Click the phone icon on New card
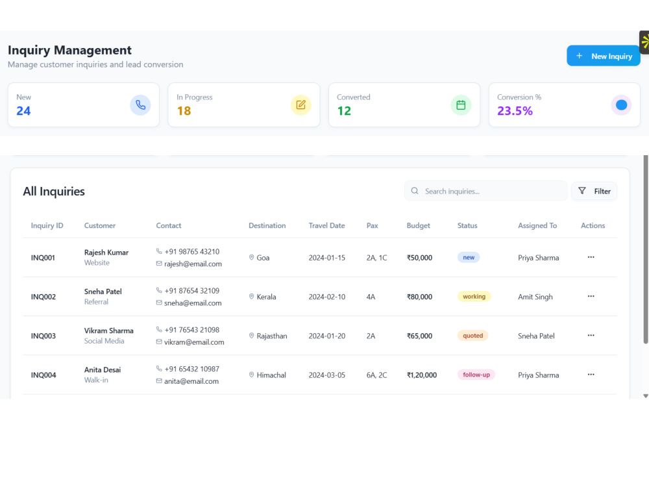 [140, 105]
